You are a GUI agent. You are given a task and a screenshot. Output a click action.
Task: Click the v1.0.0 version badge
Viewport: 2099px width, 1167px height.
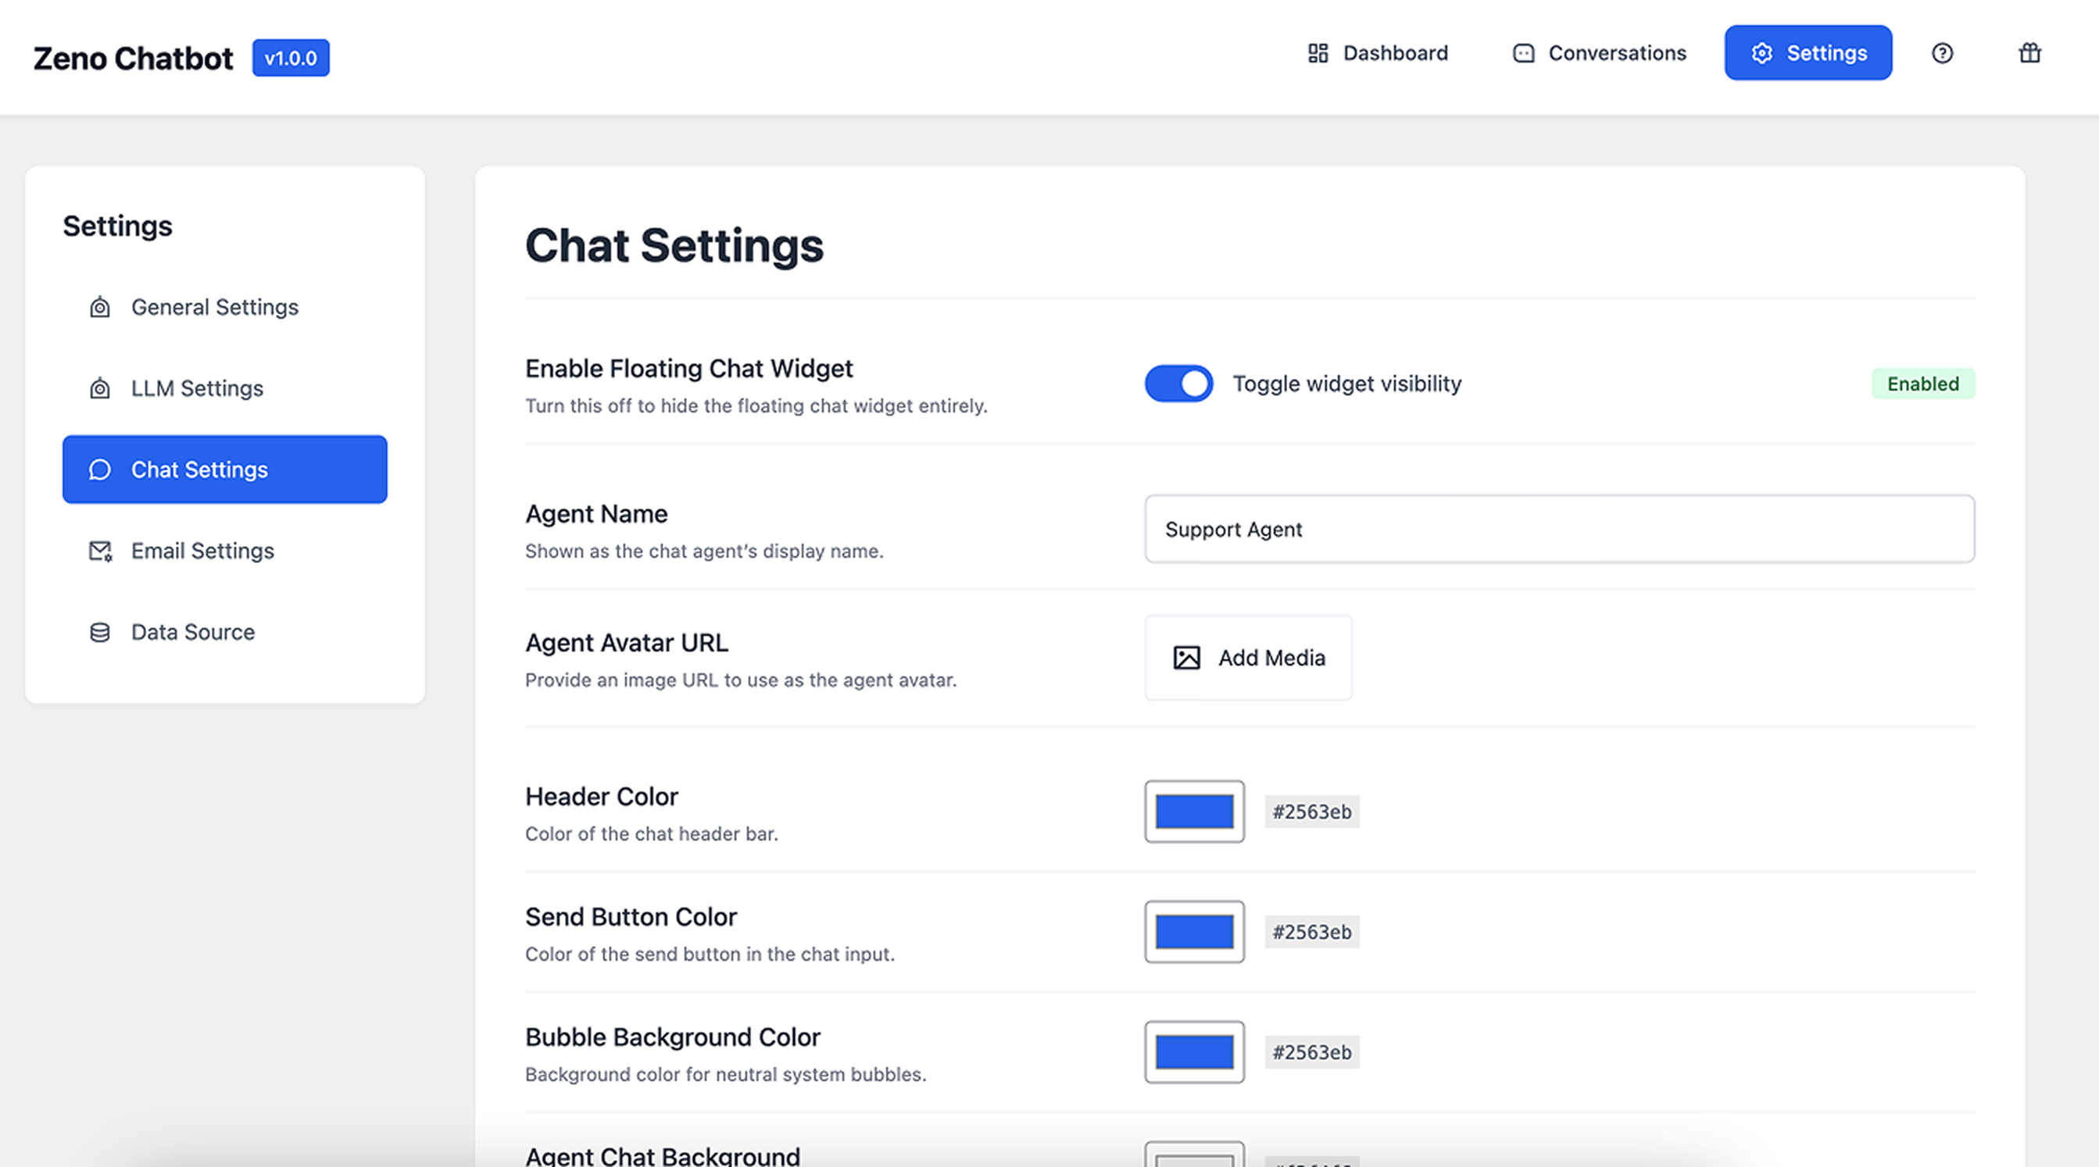coord(290,59)
